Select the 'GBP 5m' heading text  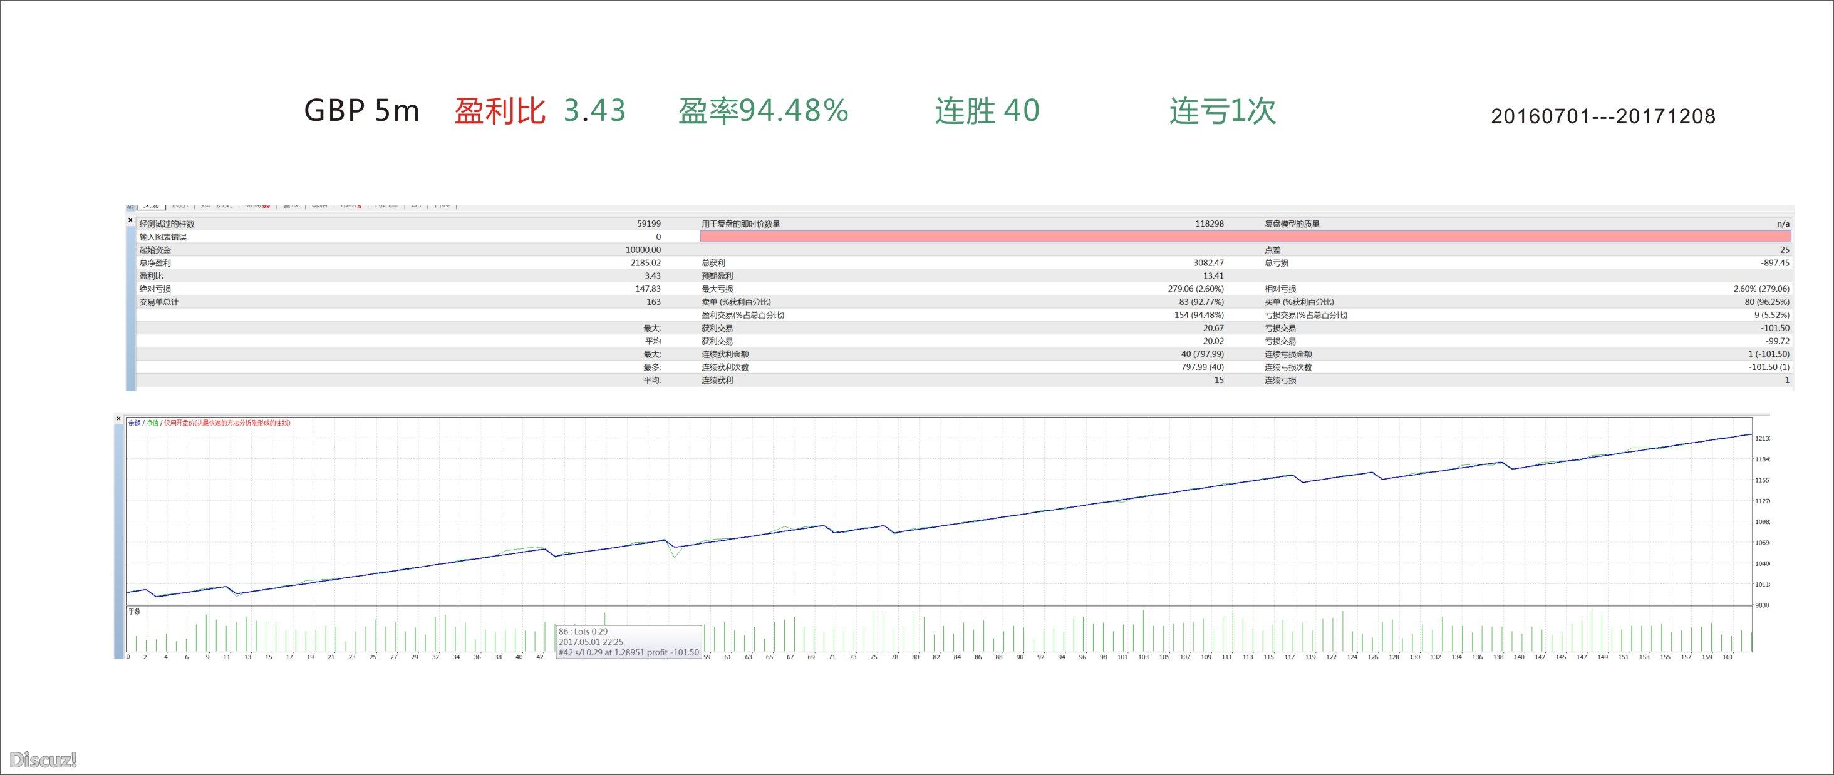[361, 110]
